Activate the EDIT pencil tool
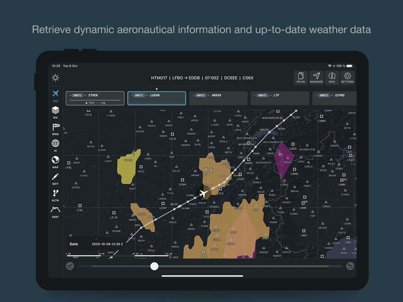The height and width of the screenshot is (302, 403). click(x=55, y=177)
